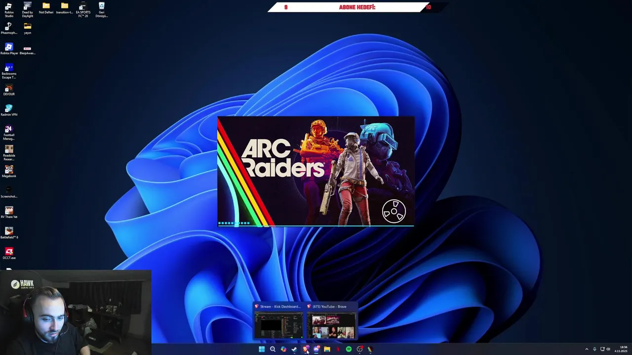Open the Windows Start menu
The image size is (632, 355).
[x=262, y=349]
